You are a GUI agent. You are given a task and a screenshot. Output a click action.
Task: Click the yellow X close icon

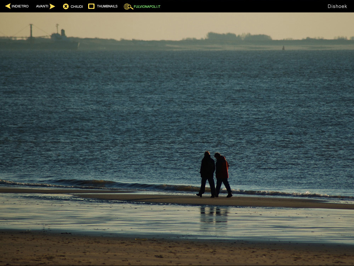pos(66,6)
